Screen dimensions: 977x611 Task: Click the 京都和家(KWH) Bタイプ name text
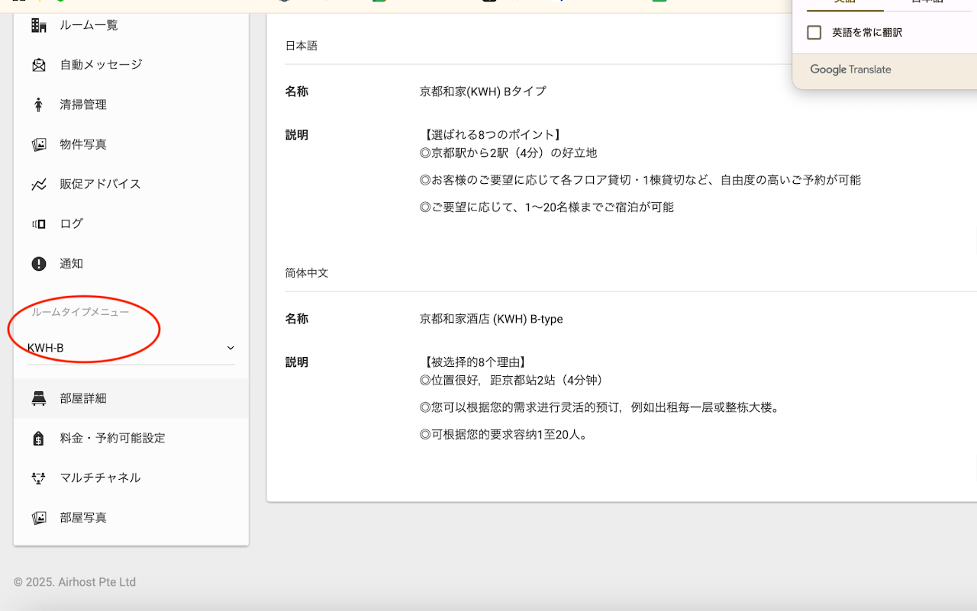482,92
